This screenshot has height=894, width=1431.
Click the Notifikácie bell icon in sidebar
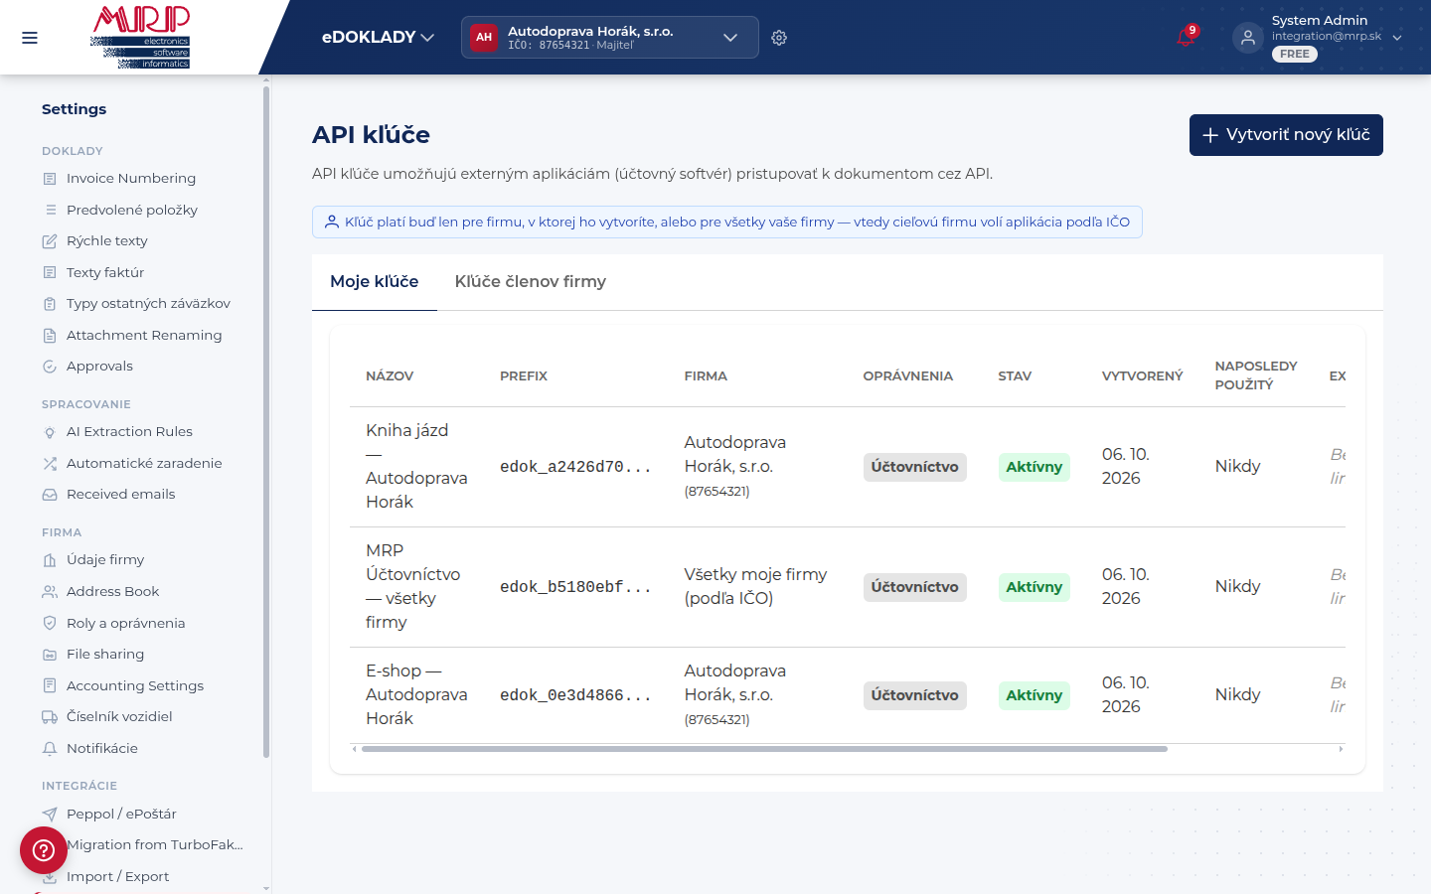click(x=50, y=749)
